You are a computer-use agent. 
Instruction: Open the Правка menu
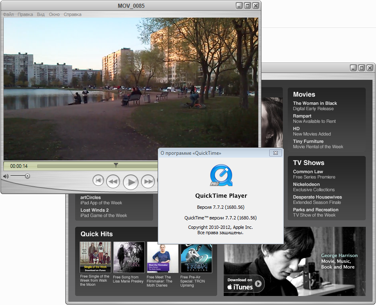point(25,14)
